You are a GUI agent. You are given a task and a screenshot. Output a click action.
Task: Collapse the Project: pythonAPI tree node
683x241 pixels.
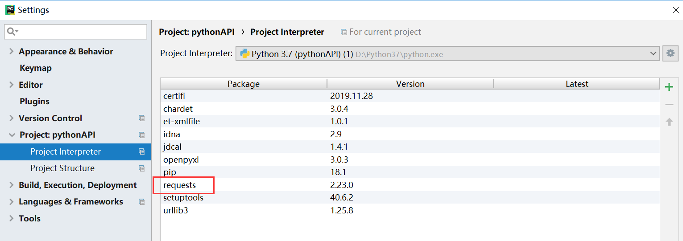(x=12, y=135)
